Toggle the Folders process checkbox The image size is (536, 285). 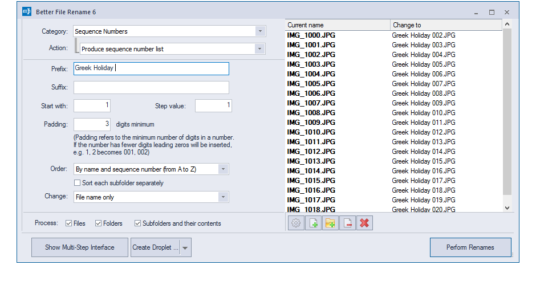(99, 223)
